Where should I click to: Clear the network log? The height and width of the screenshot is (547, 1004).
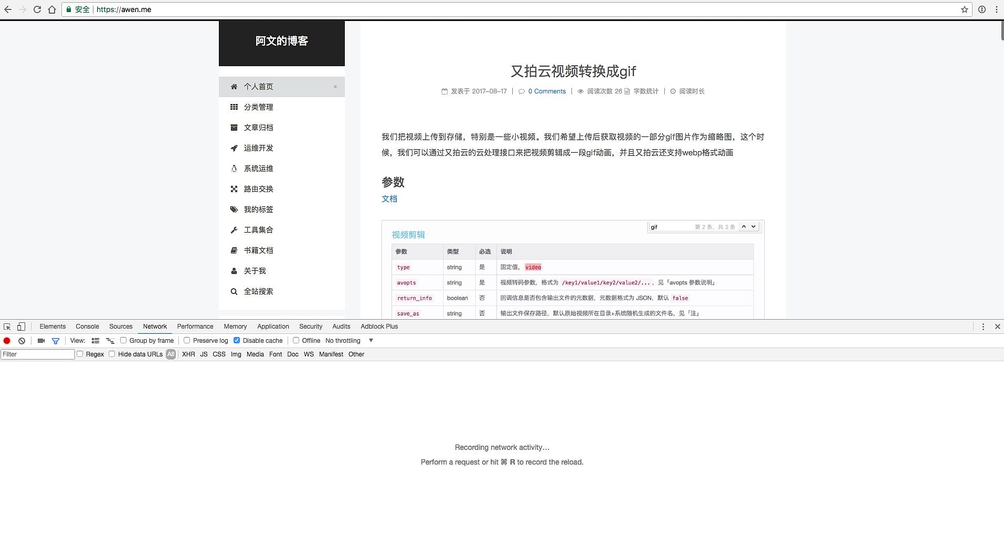pyautogui.click(x=22, y=341)
